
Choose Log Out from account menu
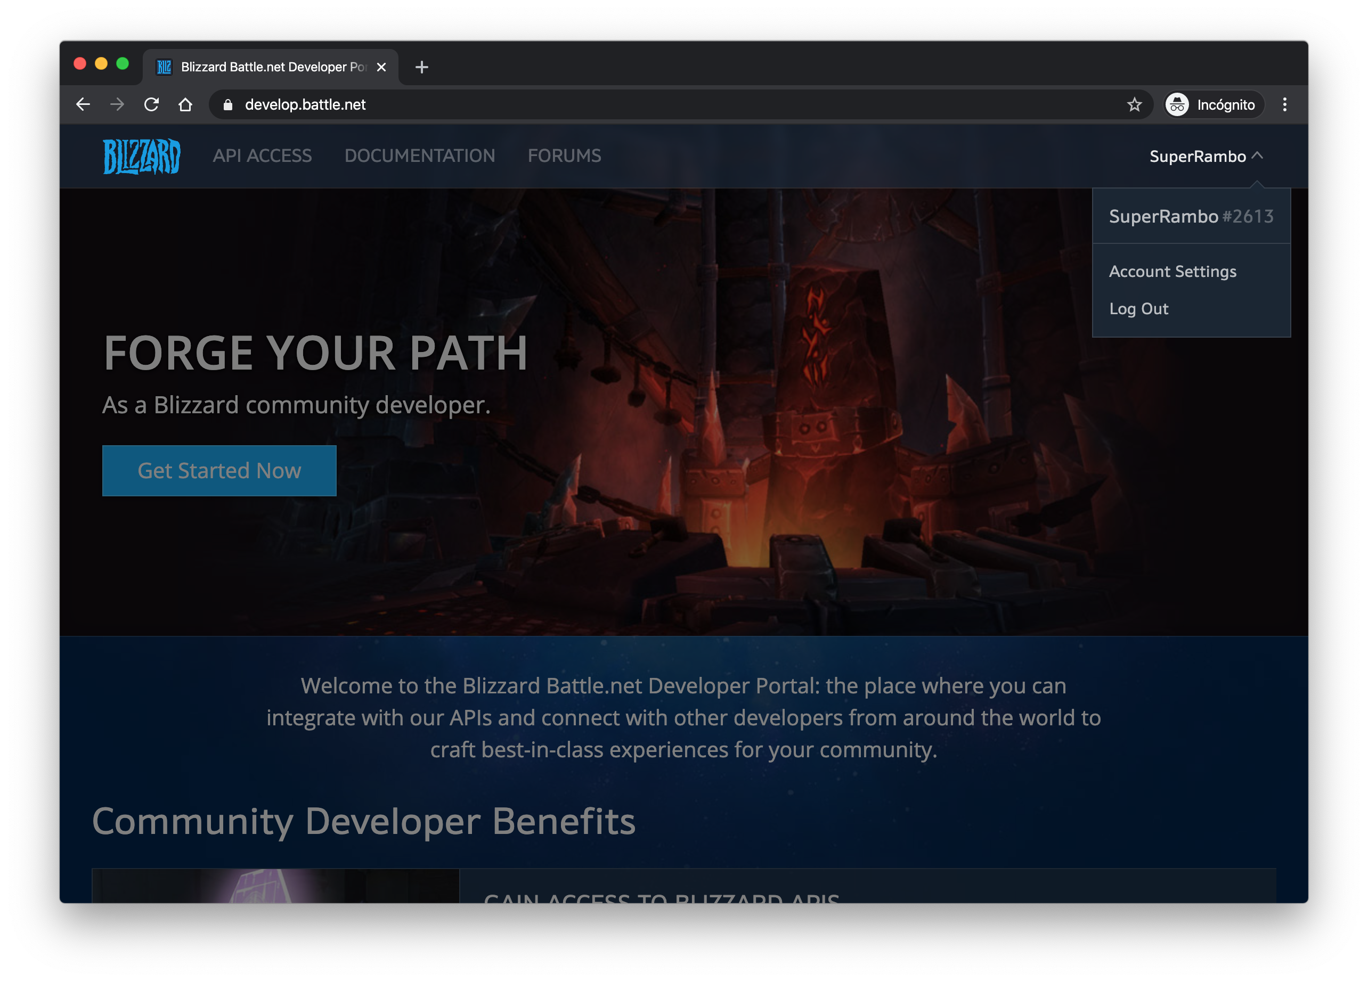tap(1138, 309)
